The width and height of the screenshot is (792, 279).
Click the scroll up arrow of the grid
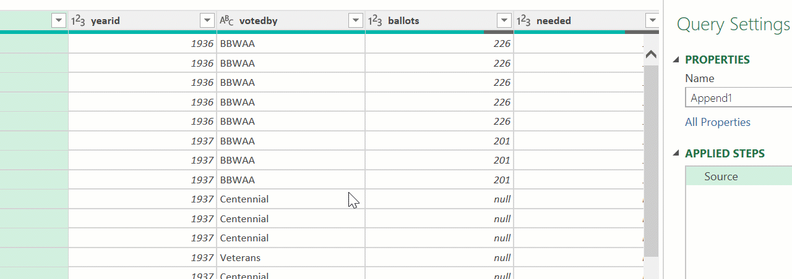651,54
